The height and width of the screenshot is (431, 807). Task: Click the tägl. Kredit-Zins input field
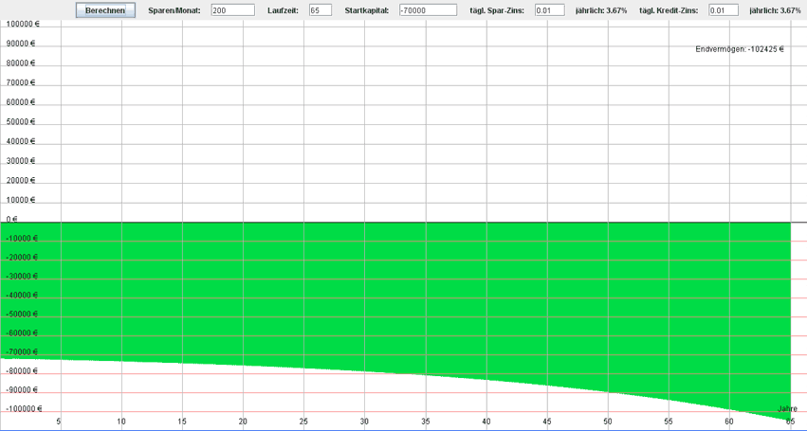tap(723, 10)
